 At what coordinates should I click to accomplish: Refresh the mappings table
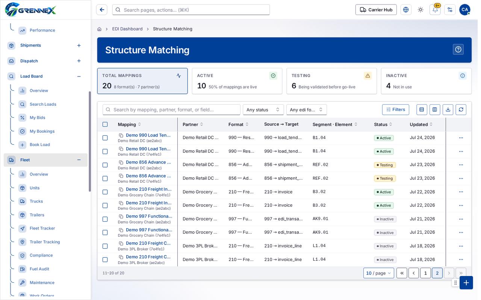pyautogui.click(x=461, y=109)
